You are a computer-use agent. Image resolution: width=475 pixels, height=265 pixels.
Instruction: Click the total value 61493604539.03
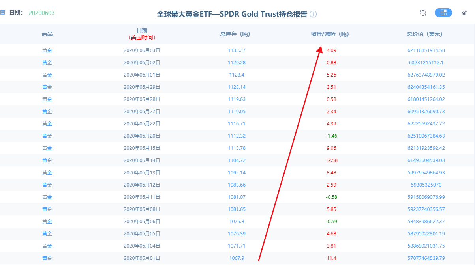coord(426,160)
